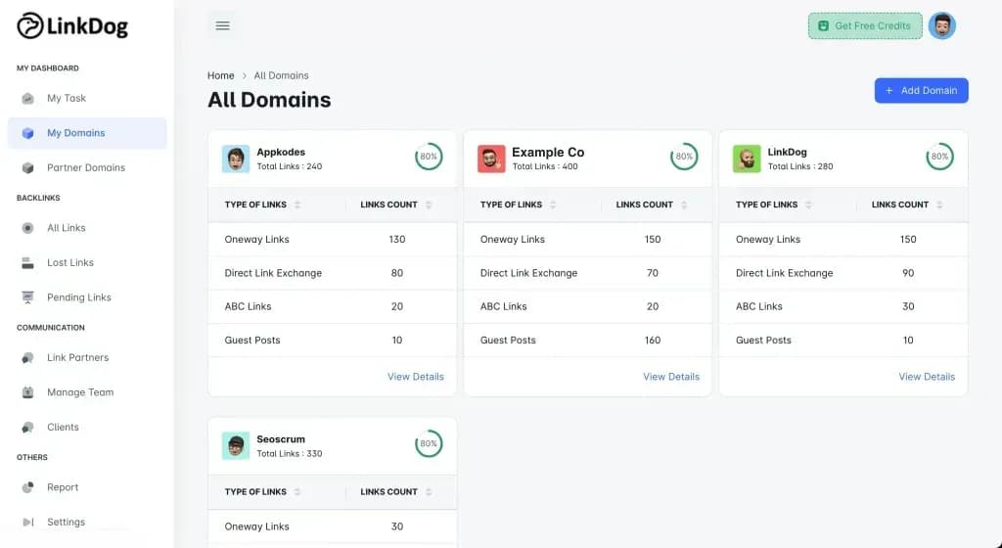Click the LinkDog domain card avatar
The height and width of the screenshot is (548, 1002).
(x=747, y=159)
